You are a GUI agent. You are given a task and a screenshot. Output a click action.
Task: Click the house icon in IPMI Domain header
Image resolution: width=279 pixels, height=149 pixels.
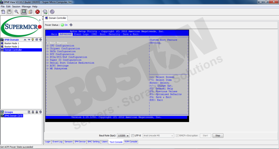point(37,40)
